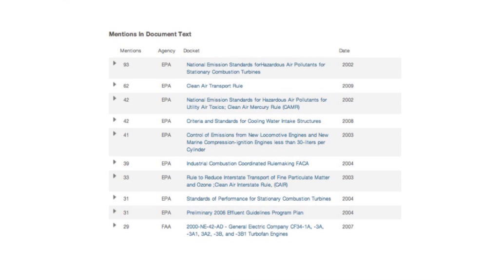Image resolution: width=499 pixels, height=280 pixels.
Task: Open Stationary Combustion Turbines Hazardous Air Pollutants docket
Action: pos(255,68)
